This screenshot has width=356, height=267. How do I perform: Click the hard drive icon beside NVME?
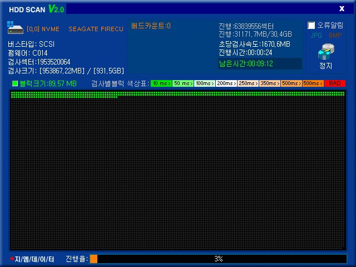point(16,28)
